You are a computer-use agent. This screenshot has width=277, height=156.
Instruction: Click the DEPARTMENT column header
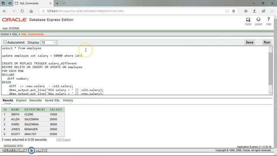(x=35, y=110)
